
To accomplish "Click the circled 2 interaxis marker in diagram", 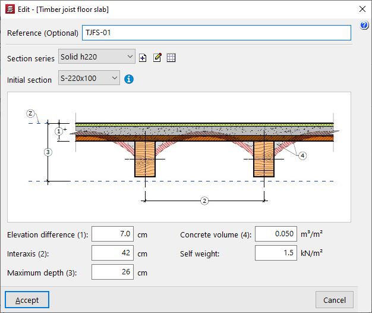I will pos(204,201).
